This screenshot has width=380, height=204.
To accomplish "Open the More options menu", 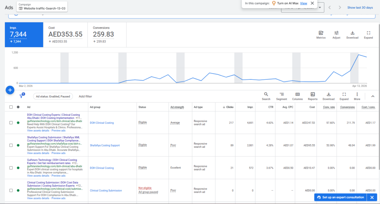I will pos(357,96).
